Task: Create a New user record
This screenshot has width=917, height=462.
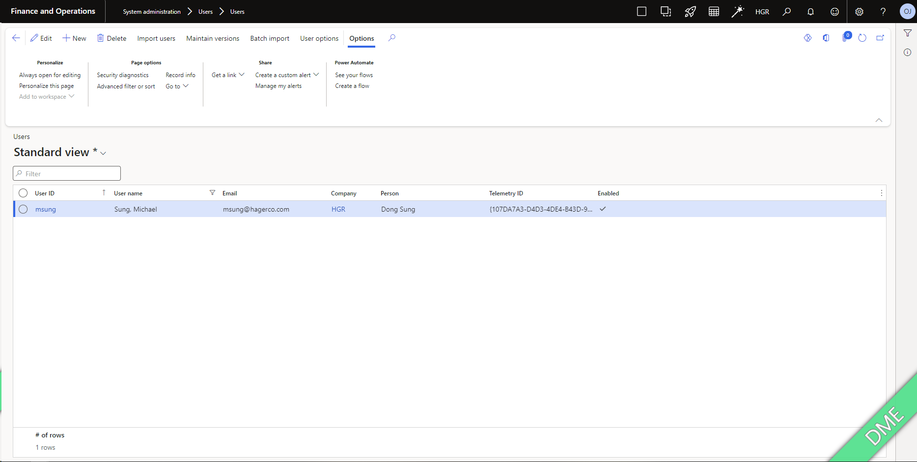Action: coord(74,38)
